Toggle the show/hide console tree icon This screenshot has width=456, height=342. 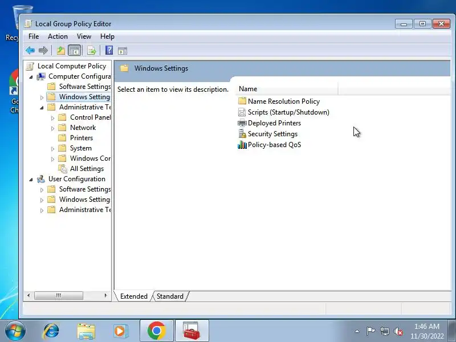point(75,51)
